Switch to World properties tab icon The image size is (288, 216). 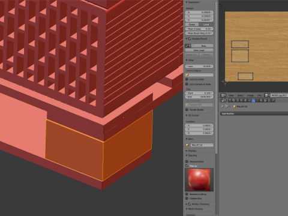[242, 100]
